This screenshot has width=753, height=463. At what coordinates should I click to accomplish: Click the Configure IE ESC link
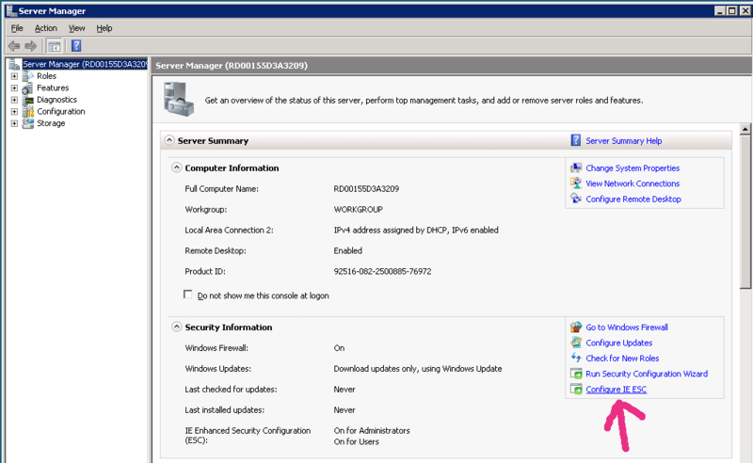[x=617, y=390]
